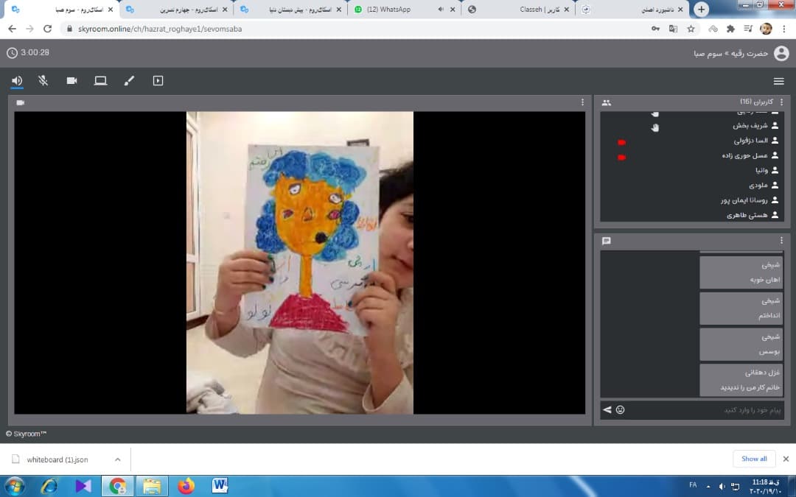Screen dimensions: 796x497
Task: Toggle the speaker sound icon in Skyroom toolbar
Action: 17,81
